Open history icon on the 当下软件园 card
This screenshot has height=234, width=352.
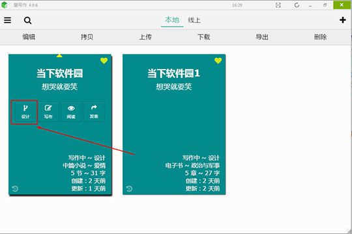click(x=15, y=188)
